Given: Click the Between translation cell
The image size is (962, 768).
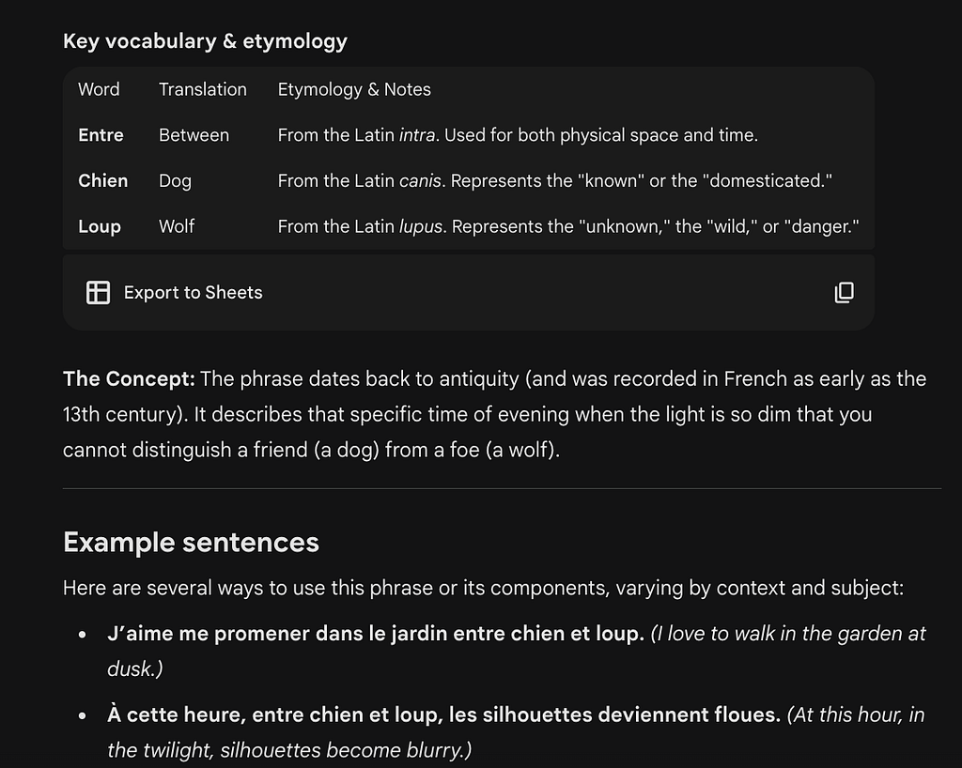Looking at the screenshot, I should coord(194,135).
